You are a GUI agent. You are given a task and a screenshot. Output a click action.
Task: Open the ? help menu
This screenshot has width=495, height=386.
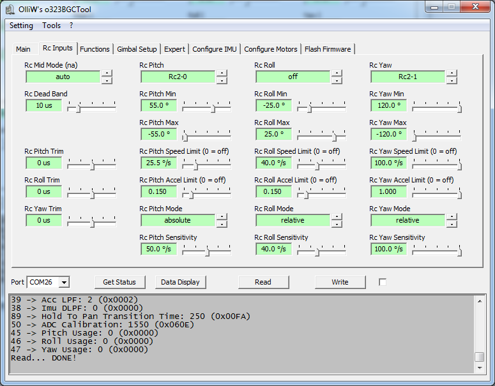pyautogui.click(x=72, y=26)
